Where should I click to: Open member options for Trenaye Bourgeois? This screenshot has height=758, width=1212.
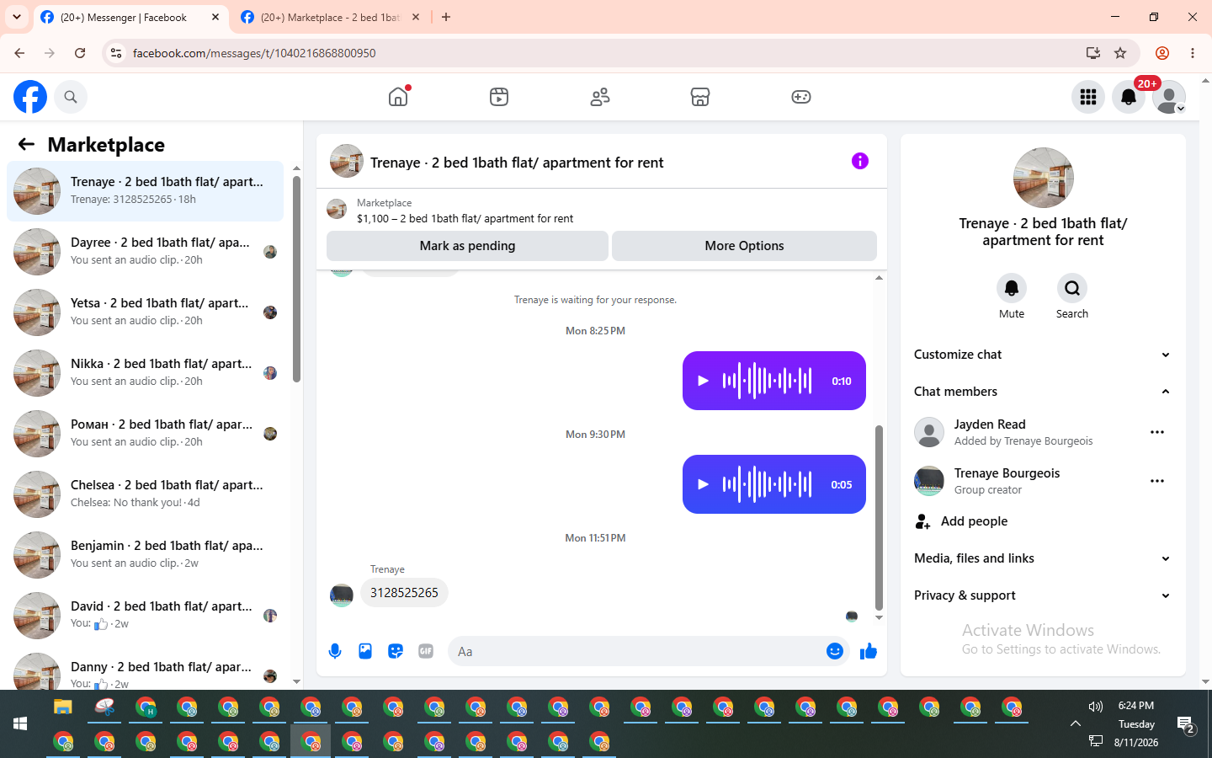[x=1157, y=481]
